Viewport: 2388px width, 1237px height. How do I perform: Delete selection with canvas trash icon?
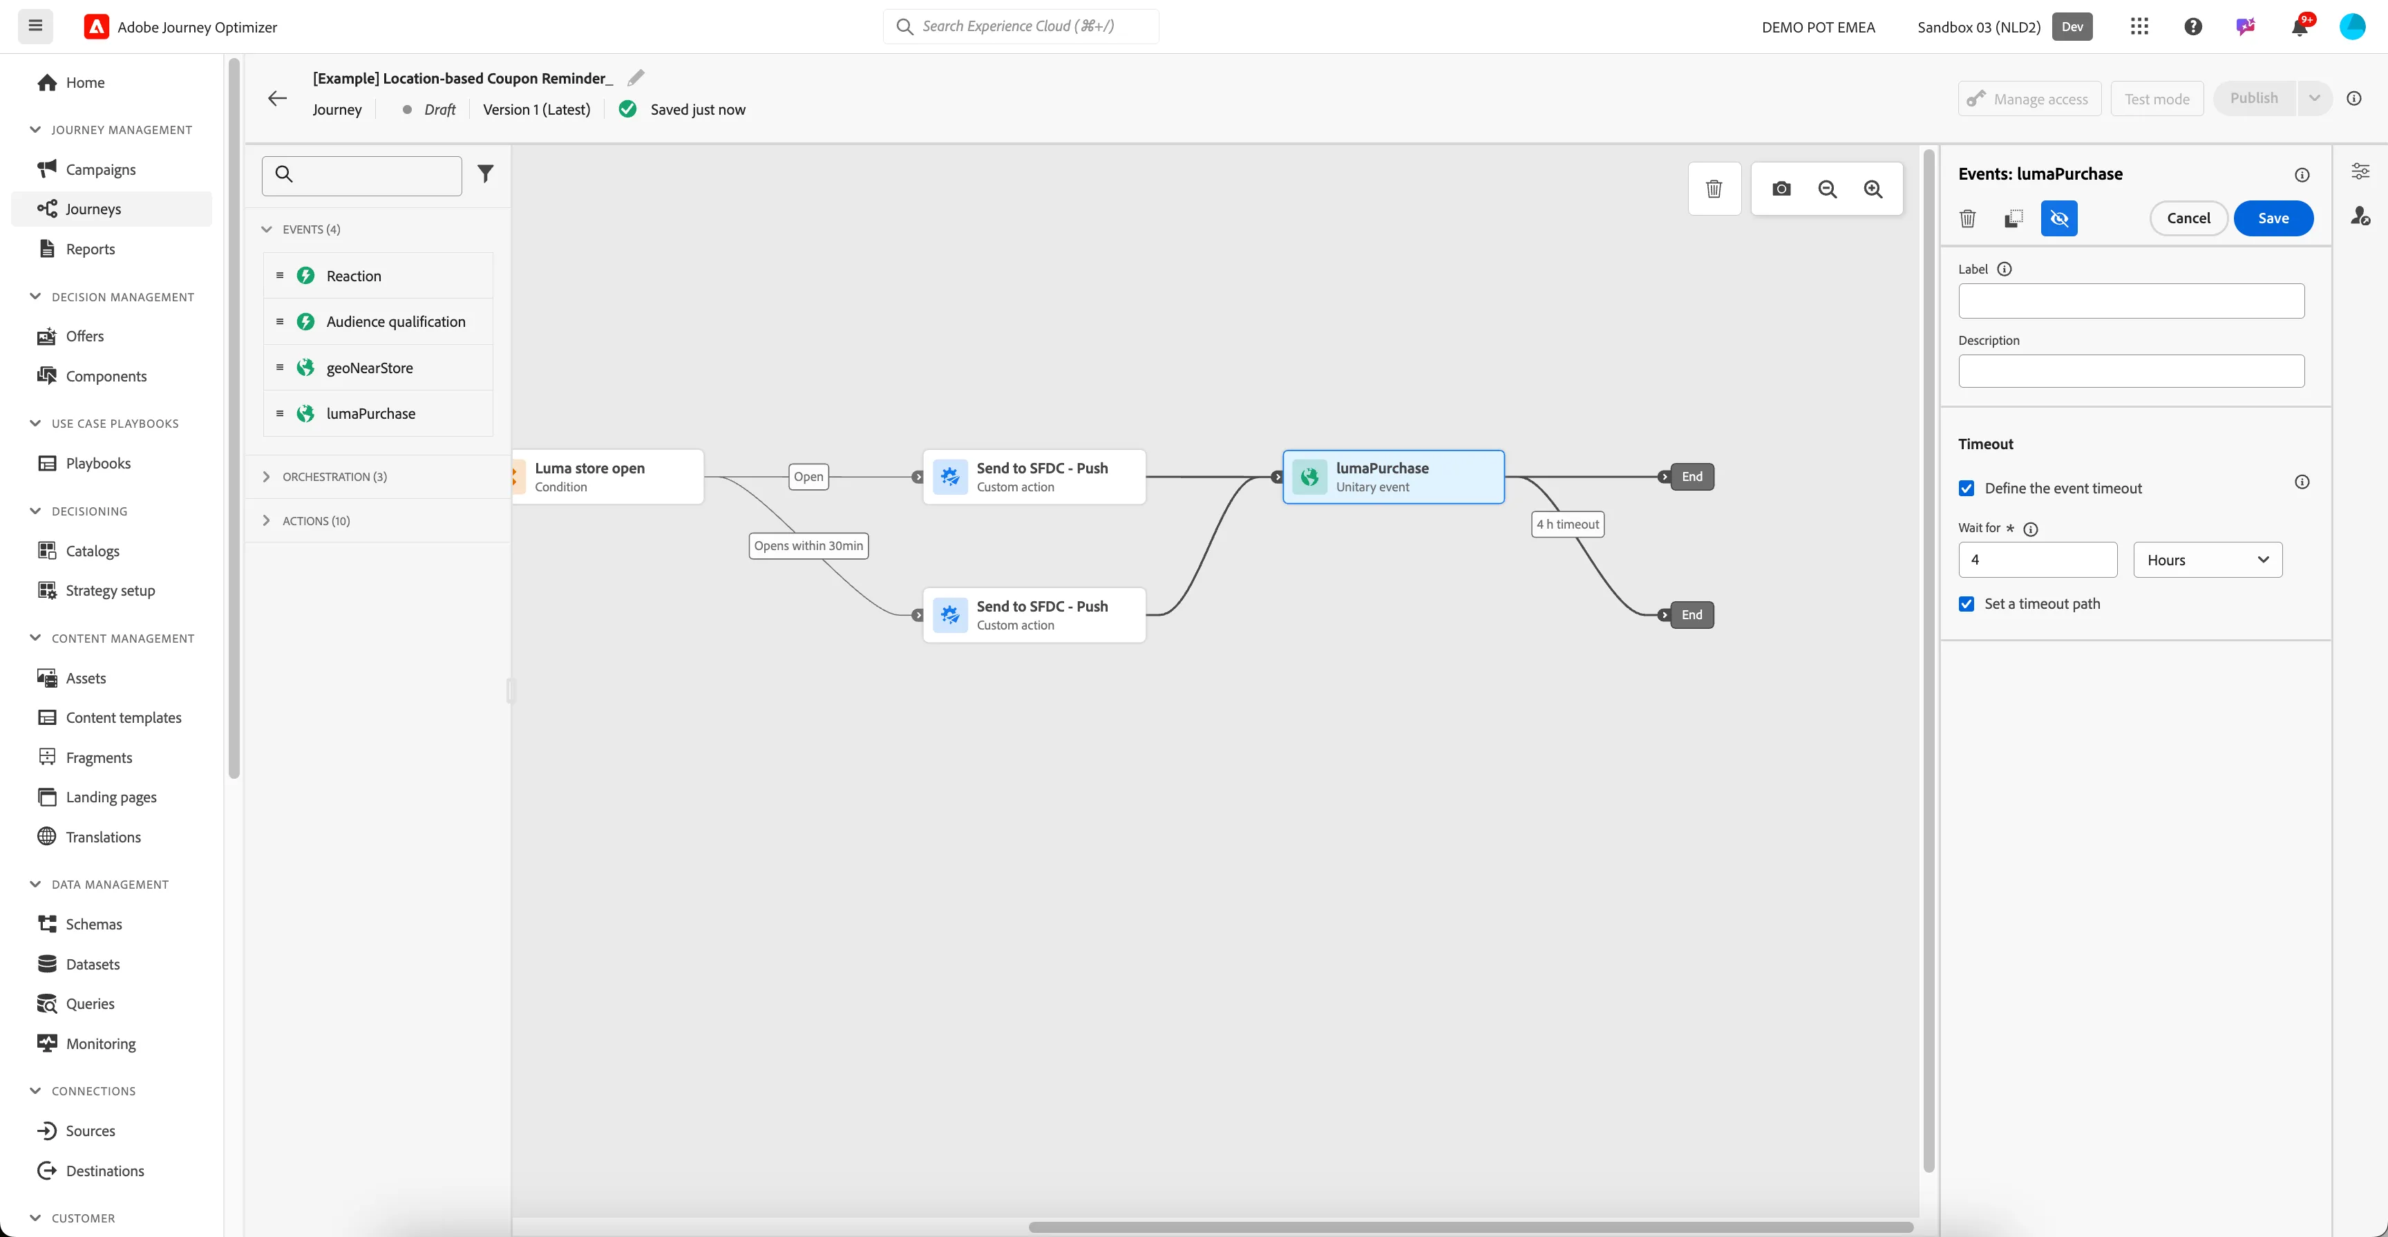(1714, 189)
